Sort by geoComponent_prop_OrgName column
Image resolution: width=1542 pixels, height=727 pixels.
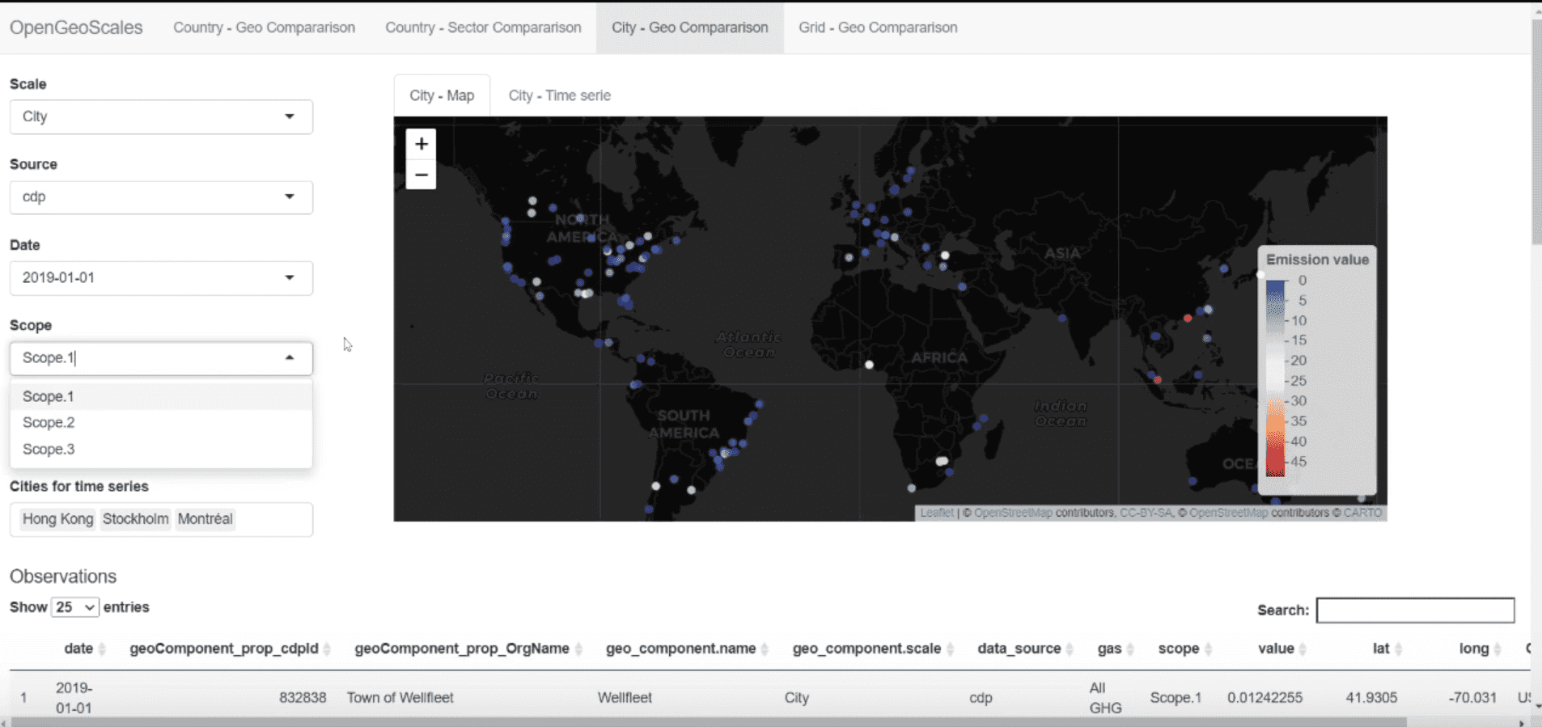pyautogui.click(x=462, y=649)
